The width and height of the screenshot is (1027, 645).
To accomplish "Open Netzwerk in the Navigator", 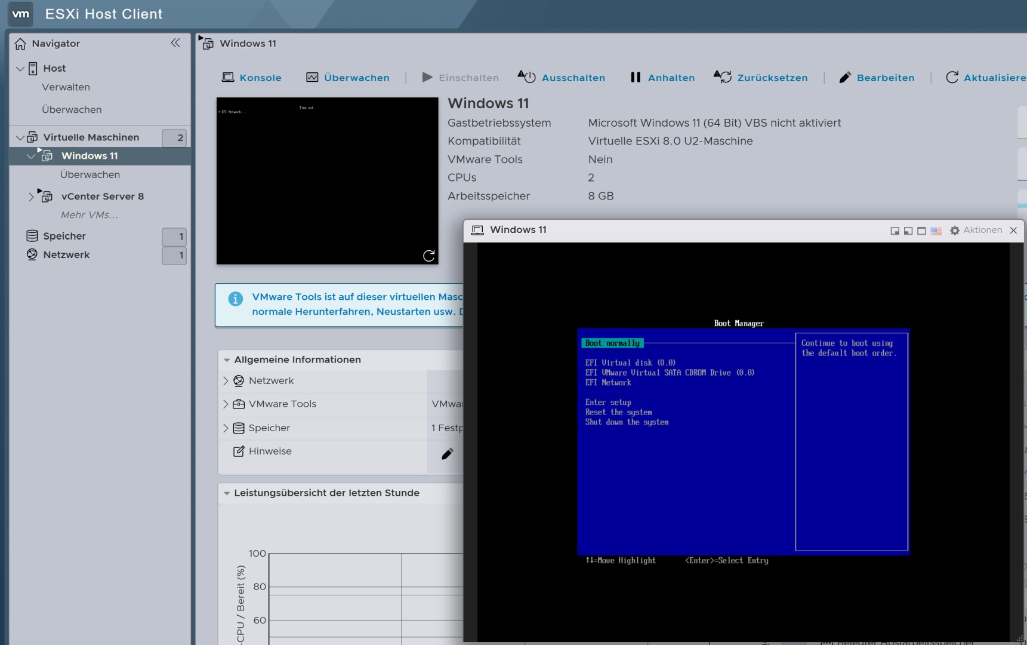I will (x=66, y=255).
